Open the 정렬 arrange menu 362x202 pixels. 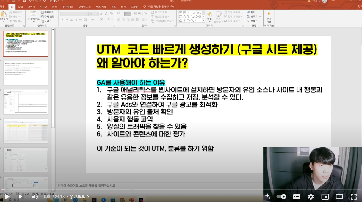coord(209,16)
